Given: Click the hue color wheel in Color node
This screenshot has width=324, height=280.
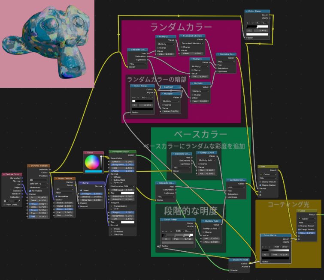Looking at the screenshot, I should pyautogui.click(x=92, y=162).
